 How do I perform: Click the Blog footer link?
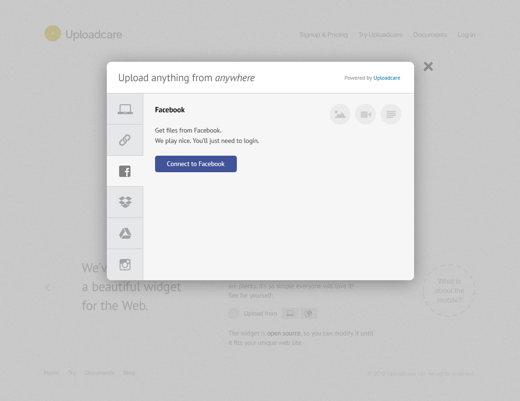click(129, 373)
